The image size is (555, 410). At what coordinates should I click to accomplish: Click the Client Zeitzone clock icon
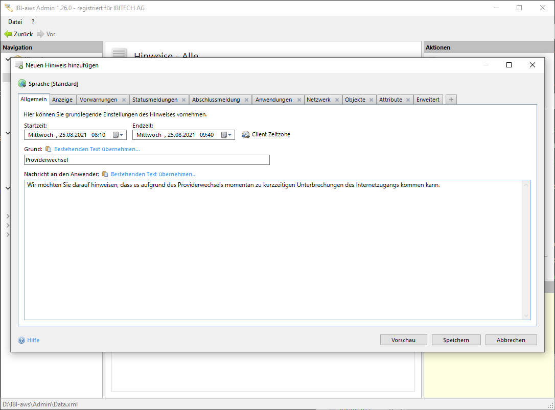(246, 135)
